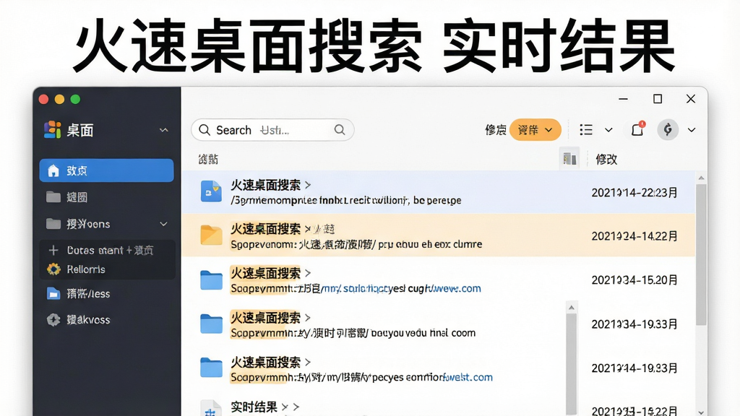Open the 实时结果 result at bottom
Screen dimensions: 740x416
[x=254, y=407]
